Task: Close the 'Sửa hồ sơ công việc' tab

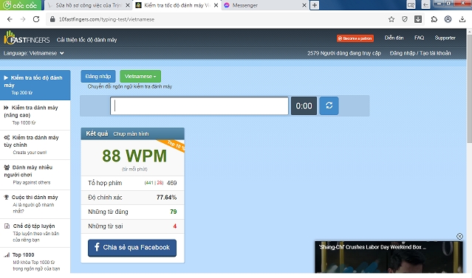Action: 127,5
